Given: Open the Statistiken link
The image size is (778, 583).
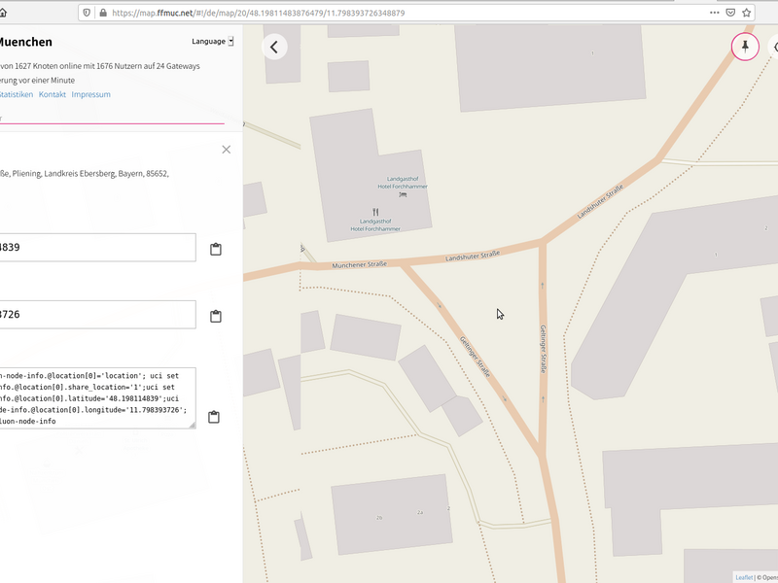Looking at the screenshot, I should point(17,94).
